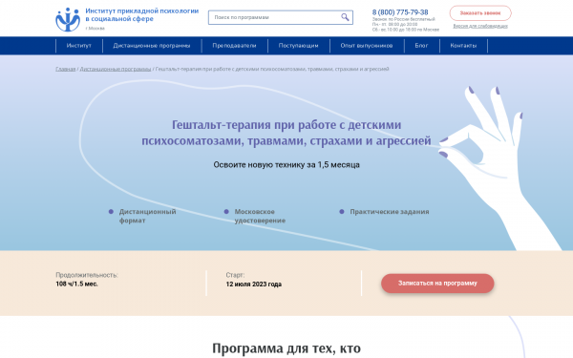573x358 pixels.
Task: Click 'Московское удостоверение' bullet text
Action: [x=260, y=216]
